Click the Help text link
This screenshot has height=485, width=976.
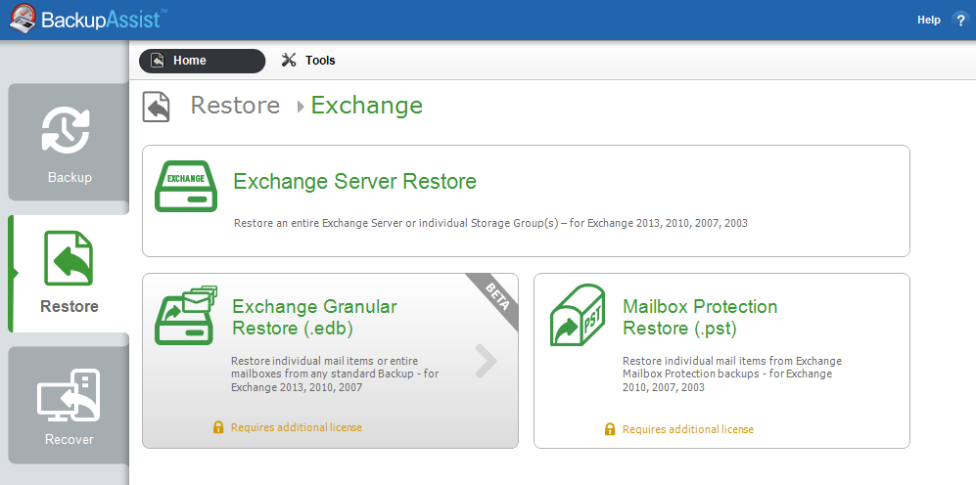pyautogui.click(x=929, y=20)
